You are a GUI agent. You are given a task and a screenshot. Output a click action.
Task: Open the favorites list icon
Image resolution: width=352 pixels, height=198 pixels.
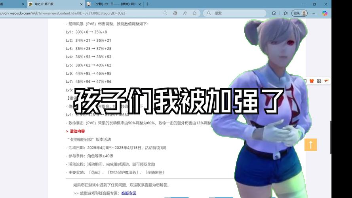pos(285,13)
